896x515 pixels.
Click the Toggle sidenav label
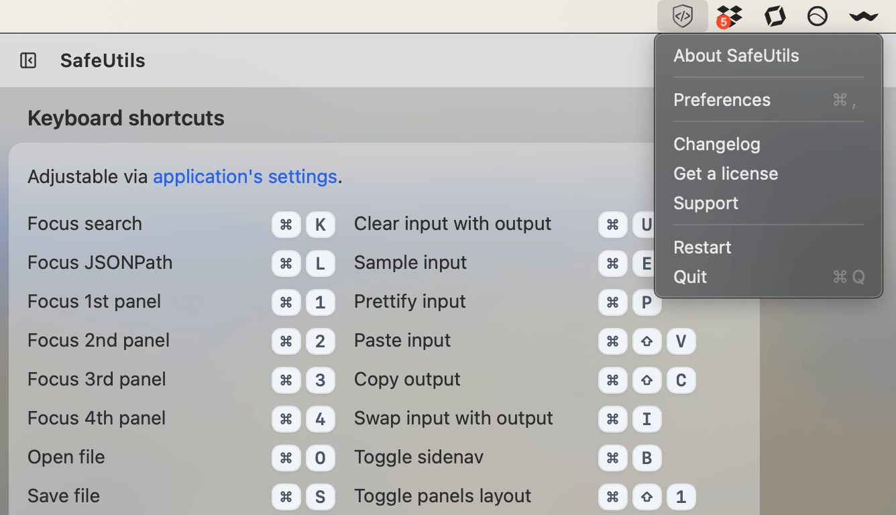pos(418,457)
